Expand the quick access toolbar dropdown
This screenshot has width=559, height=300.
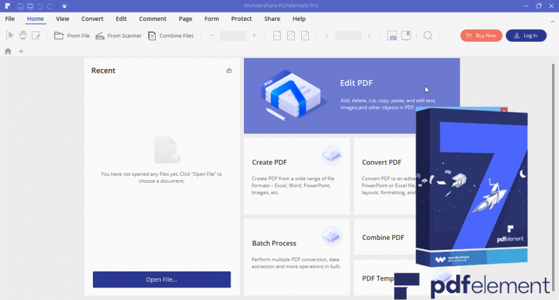click(x=64, y=6)
